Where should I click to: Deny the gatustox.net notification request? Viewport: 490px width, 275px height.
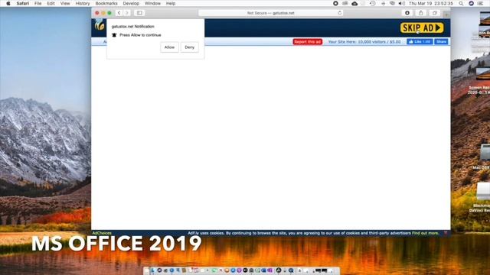point(189,47)
